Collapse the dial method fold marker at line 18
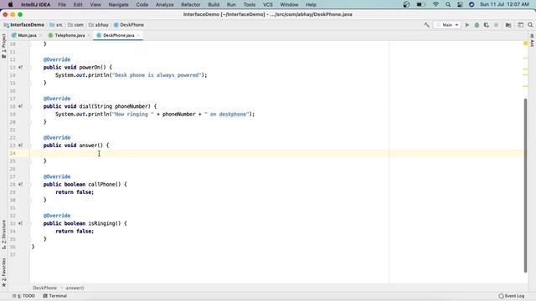The image size is (536, 301). [30, 106]
